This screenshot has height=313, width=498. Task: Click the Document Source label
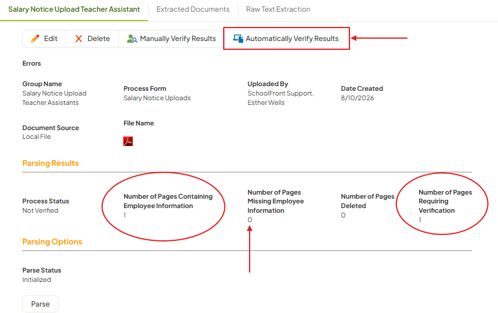click(51, 128)
